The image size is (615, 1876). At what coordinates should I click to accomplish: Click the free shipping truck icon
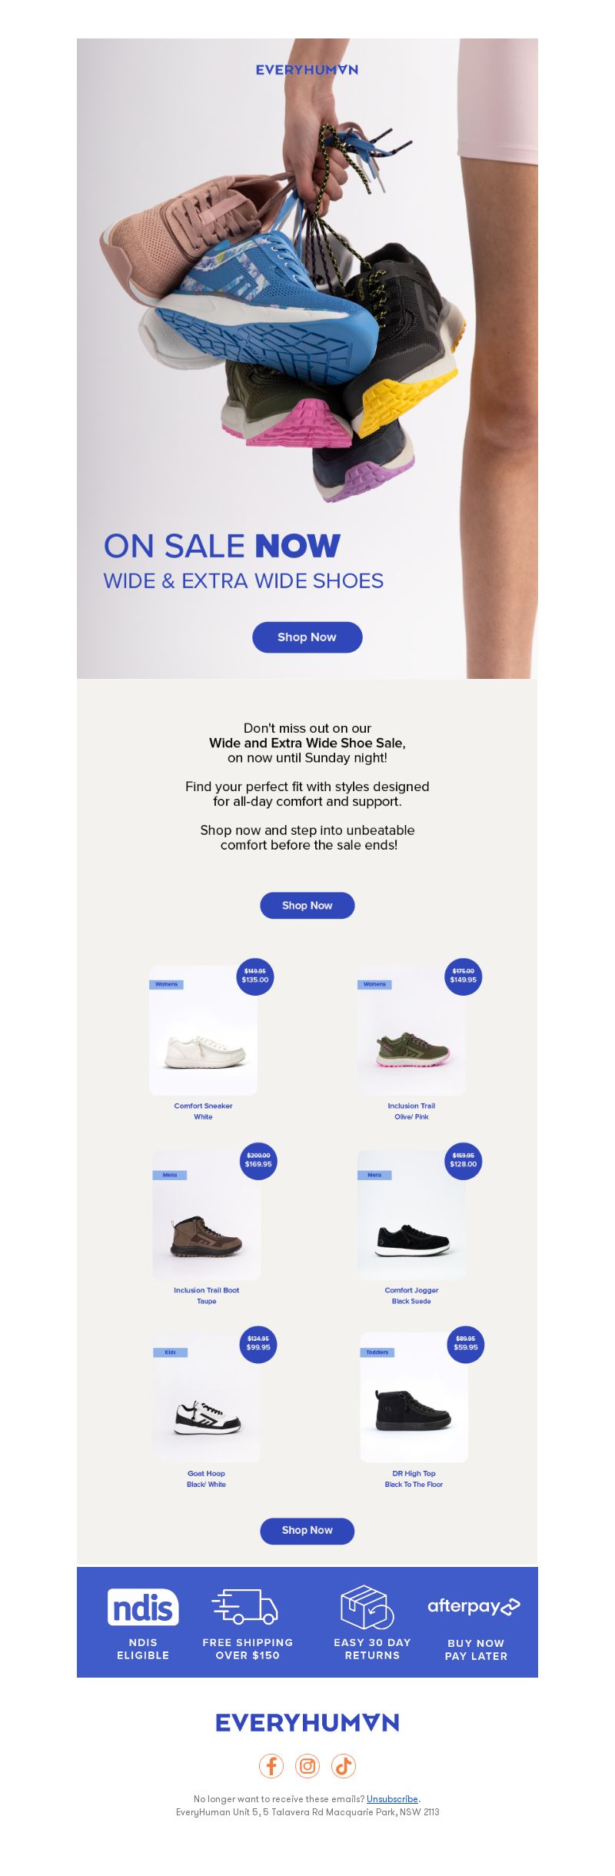(245, 1606)
